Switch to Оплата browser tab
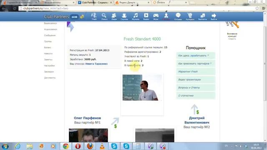This screenshot has height=150, width=267. click(x=169, y=2)
